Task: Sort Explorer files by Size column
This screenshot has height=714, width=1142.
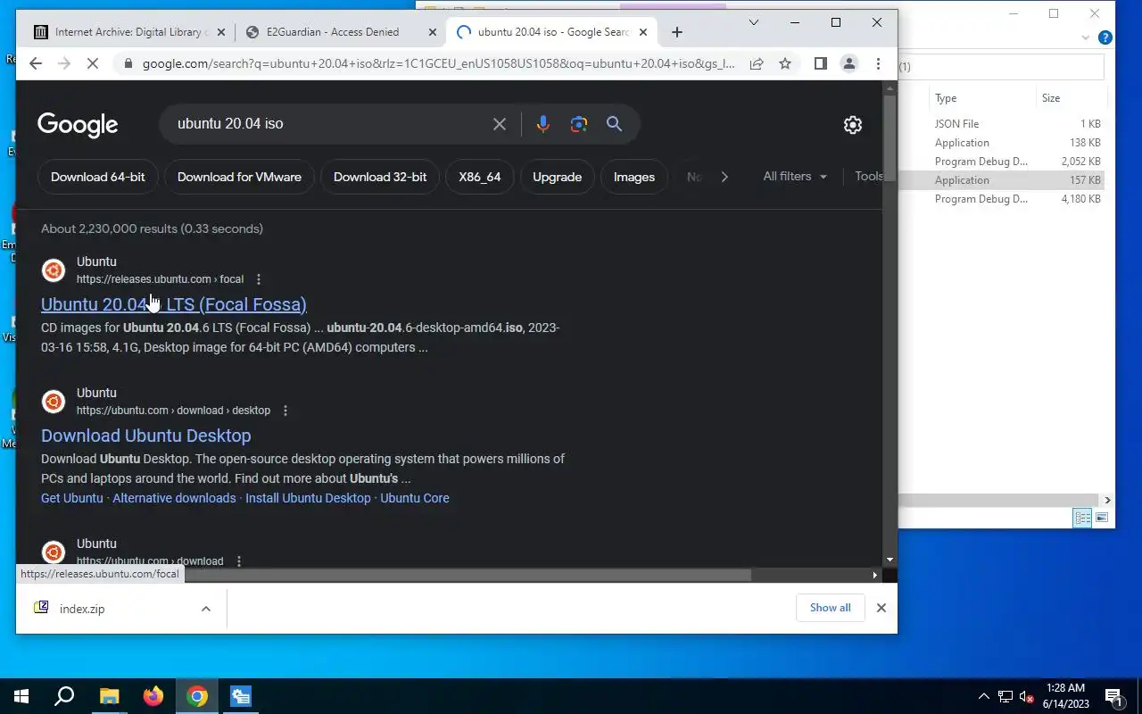Action: click(1071, 98)
